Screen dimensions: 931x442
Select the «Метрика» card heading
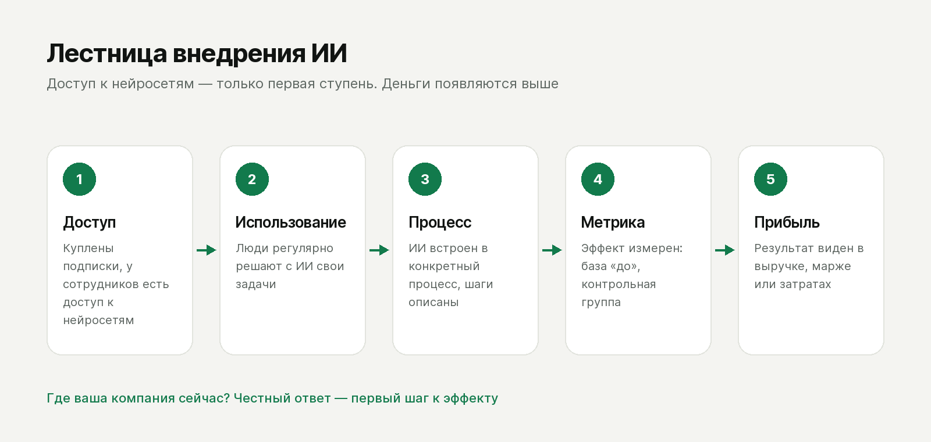tap(613, 222)
